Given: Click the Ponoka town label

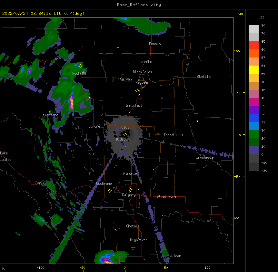Looking at the screenshot, I should [x=155, y=44].
